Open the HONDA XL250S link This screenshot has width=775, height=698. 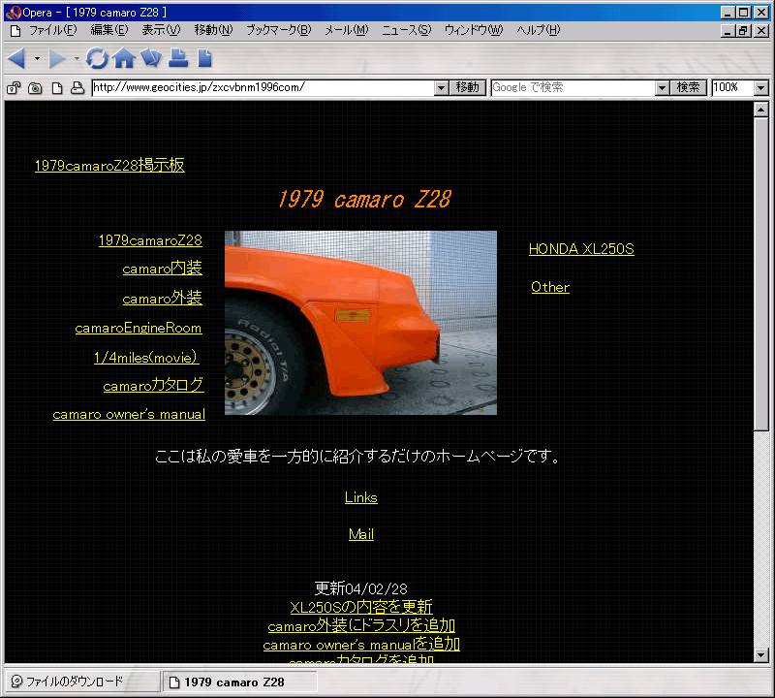point(581,249)
